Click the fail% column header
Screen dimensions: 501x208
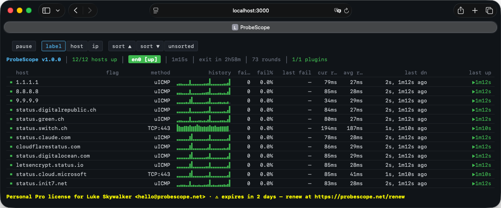(265, 73)
